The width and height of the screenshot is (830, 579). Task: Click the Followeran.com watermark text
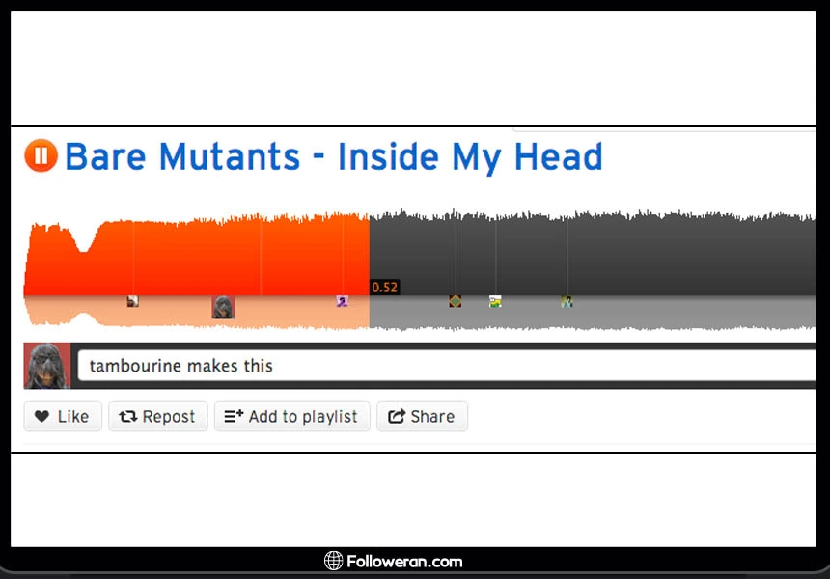click(x=405, y=562)
